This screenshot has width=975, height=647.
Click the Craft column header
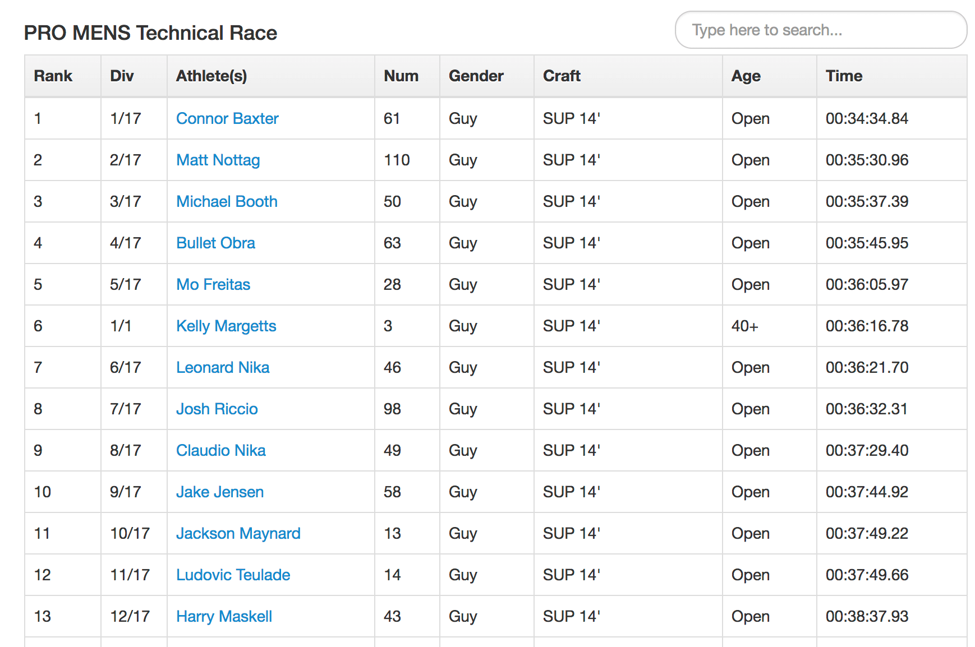(x=562, y=76)
